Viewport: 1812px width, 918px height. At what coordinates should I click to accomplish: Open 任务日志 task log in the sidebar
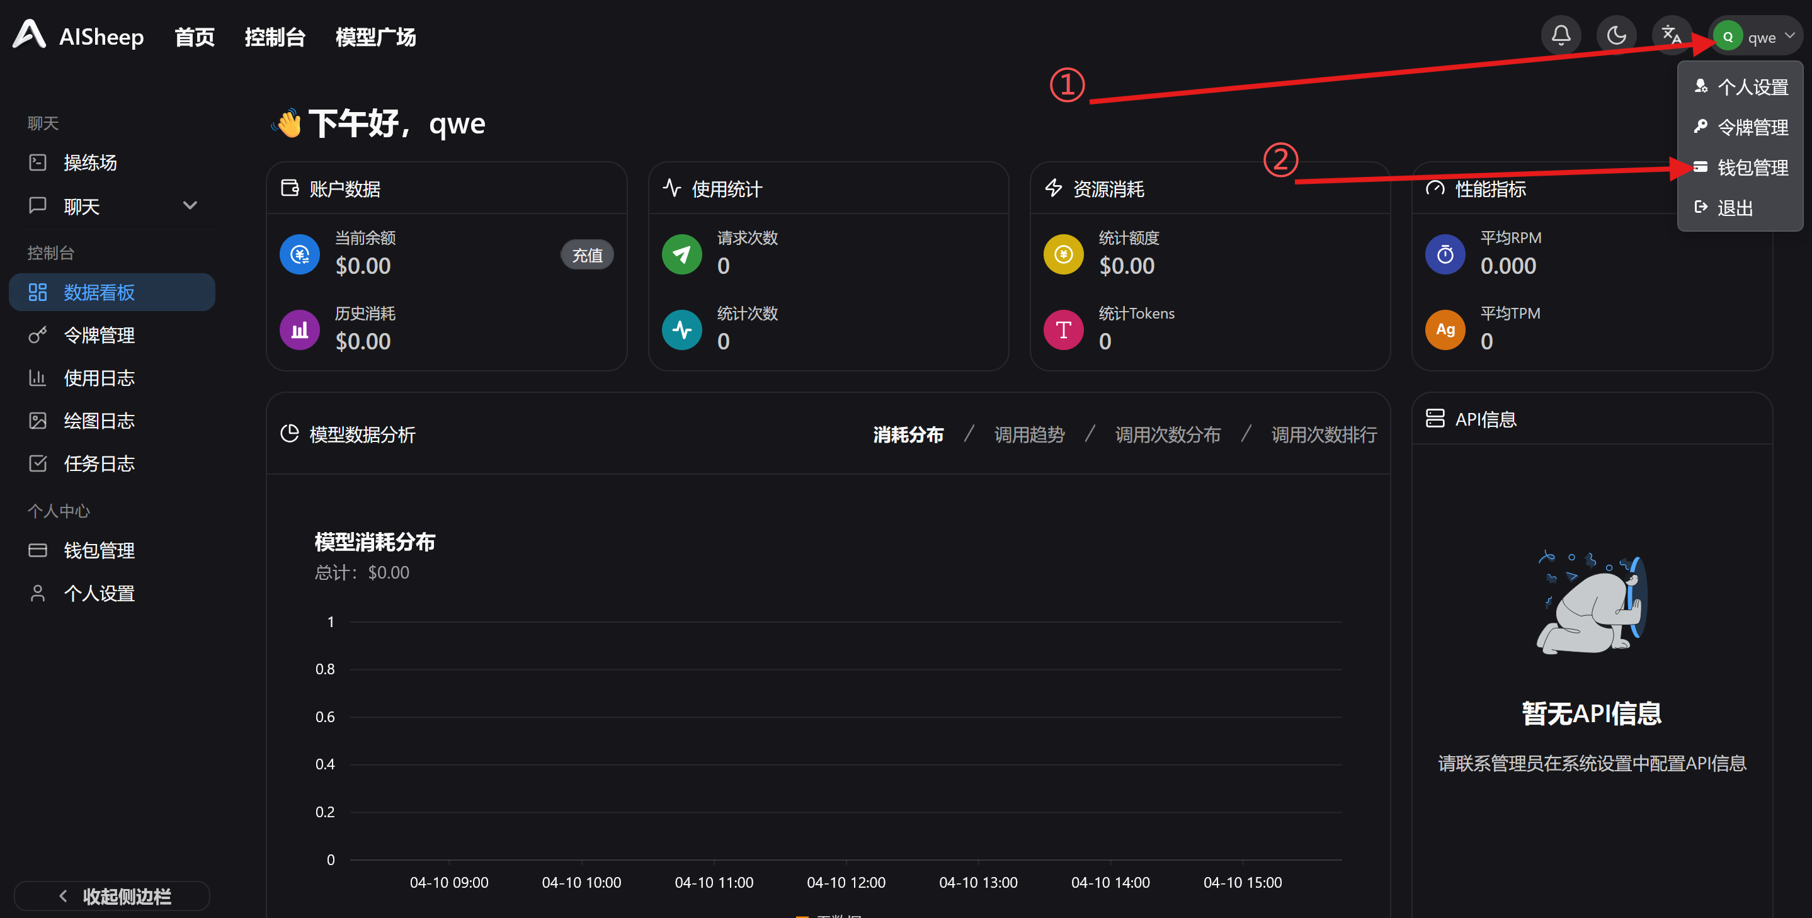tap(98, 463)
